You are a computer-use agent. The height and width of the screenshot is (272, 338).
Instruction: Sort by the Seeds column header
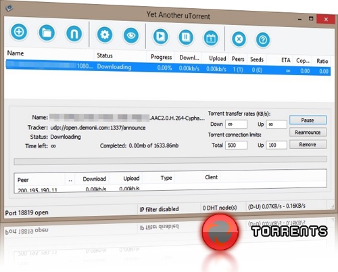coord(257,60)
